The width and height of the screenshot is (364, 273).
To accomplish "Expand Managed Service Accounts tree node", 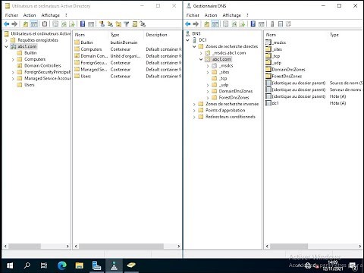I will [x=13, y=79].
